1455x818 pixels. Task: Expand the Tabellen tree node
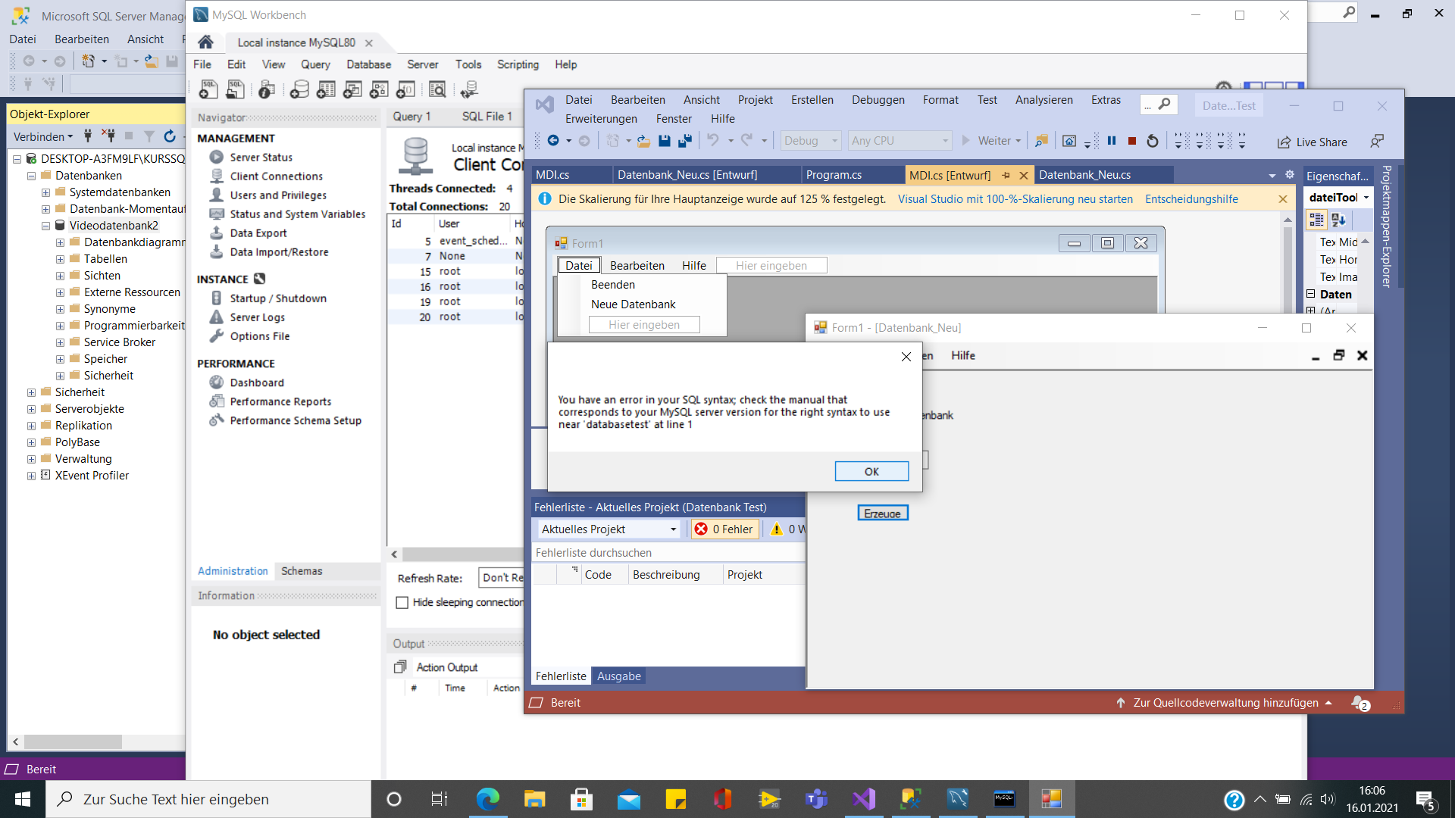pos(60,259)
